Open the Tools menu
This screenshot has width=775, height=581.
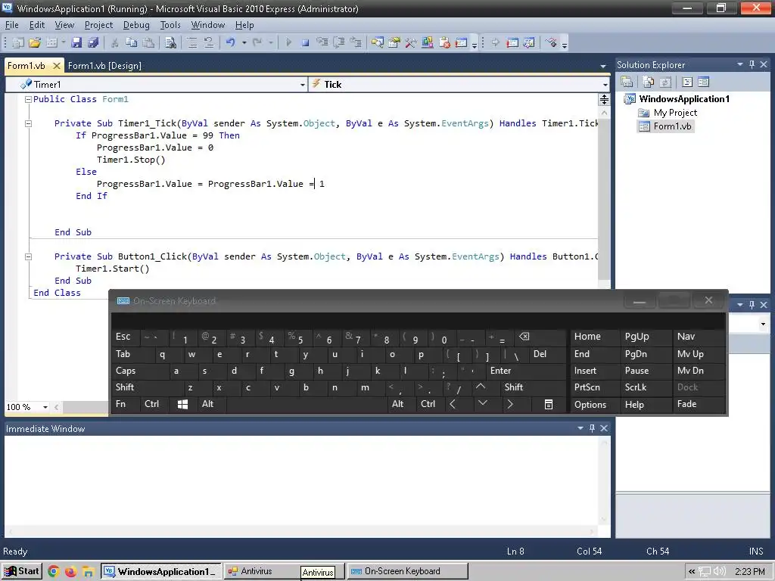[x=170, y=25]
